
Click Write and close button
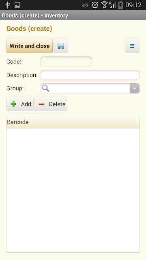tap(30, 46)
